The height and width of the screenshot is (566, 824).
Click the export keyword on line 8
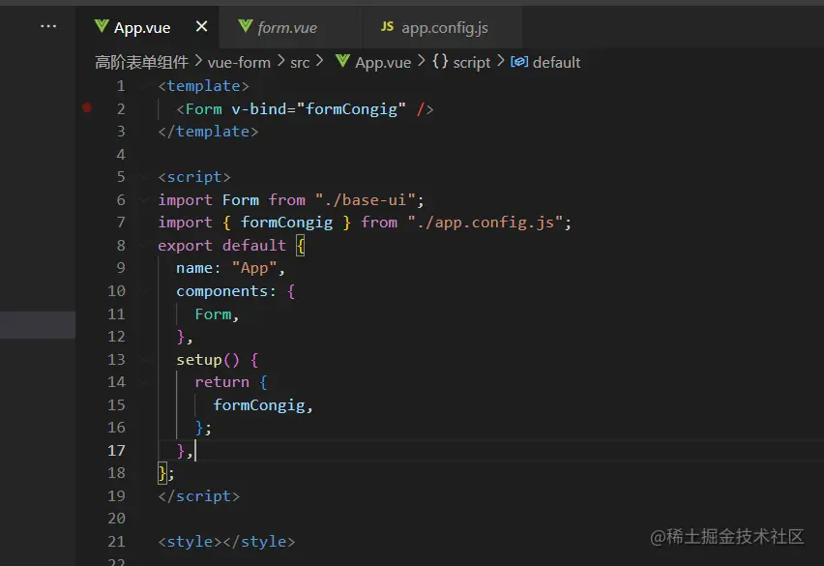[185, 246]
